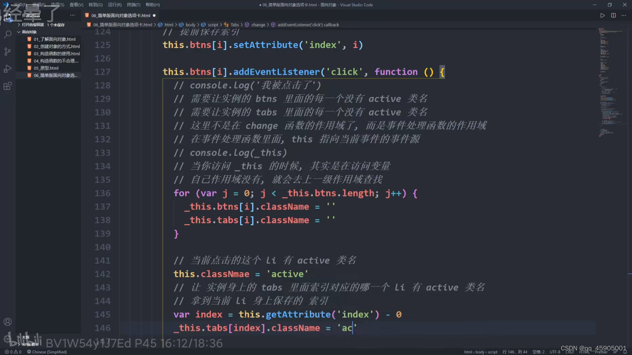The width and height of the screenshot is (632, 355).
Task: Run the file with the play button
Action: coord(602,15)
